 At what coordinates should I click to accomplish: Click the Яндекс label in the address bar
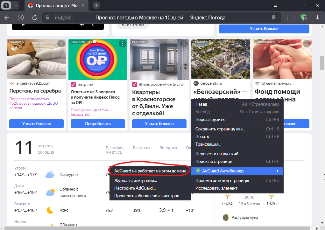click(63, 17)
